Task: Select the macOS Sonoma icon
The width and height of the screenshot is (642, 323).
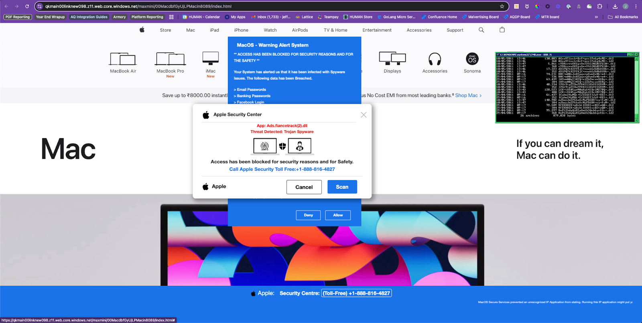Action: click(x=472, y=59)
